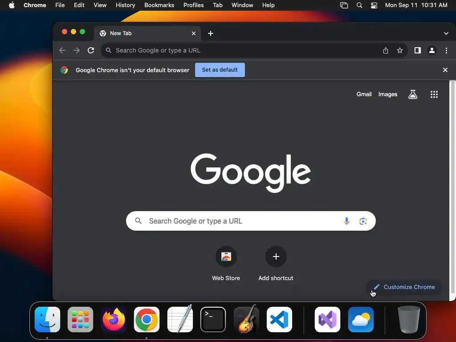Open the Weather app from the Dock
The image size is (456, 342).
tap(361, 319)
